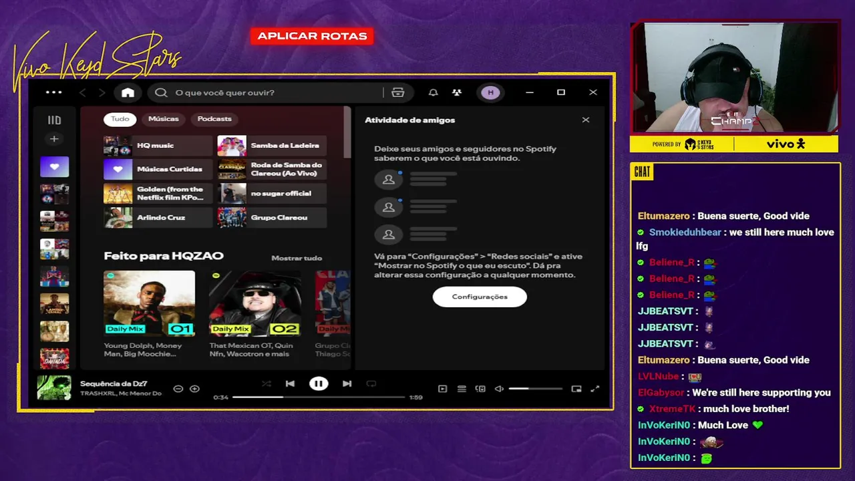Open the playback queue icon
Image resolution: width=855 pixels, height=481 pixels.
[462, 389]
